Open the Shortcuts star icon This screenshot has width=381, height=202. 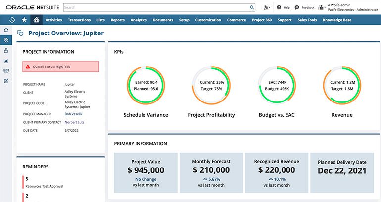(x=24, y=20)
